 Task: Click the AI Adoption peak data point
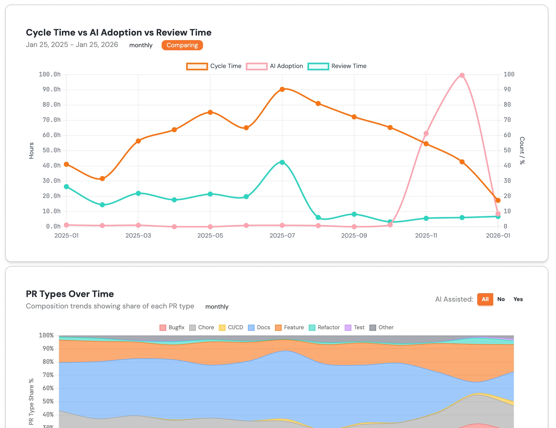(x=462, y=75)
